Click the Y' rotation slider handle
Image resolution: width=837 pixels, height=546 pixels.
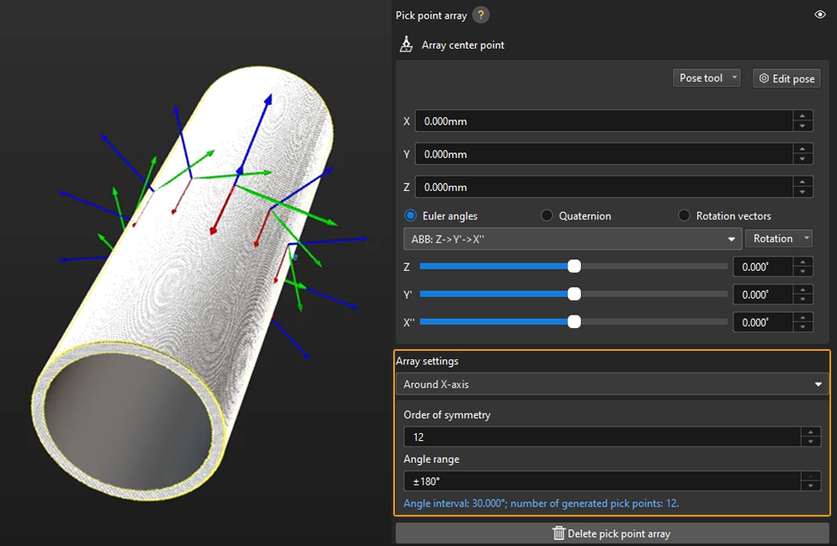coord(574,294)
